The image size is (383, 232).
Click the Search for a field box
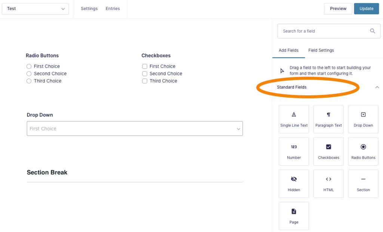(x=329, y=31)
